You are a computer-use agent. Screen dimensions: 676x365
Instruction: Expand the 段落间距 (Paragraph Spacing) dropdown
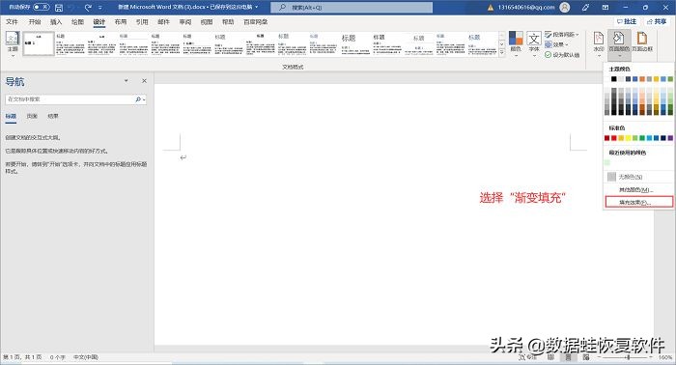click(x=561, y=34)
